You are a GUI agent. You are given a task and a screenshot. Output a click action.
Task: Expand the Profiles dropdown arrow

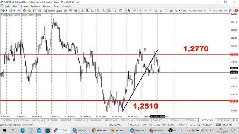click(x=14, y=11)
